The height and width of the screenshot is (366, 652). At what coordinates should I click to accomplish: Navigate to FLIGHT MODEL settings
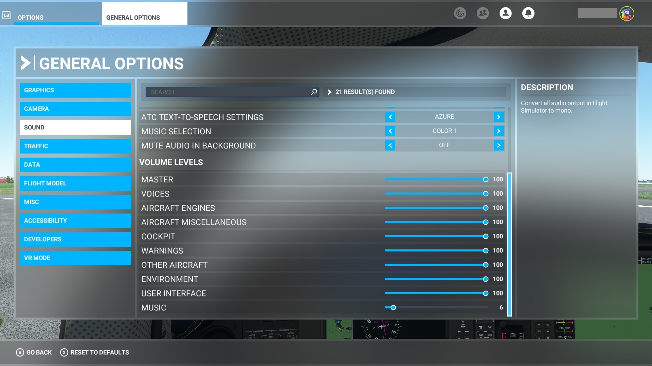(75, 183)
